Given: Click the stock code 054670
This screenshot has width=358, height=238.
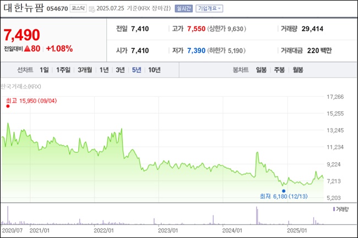Looking at the screenshot, I should pos(57,9).
